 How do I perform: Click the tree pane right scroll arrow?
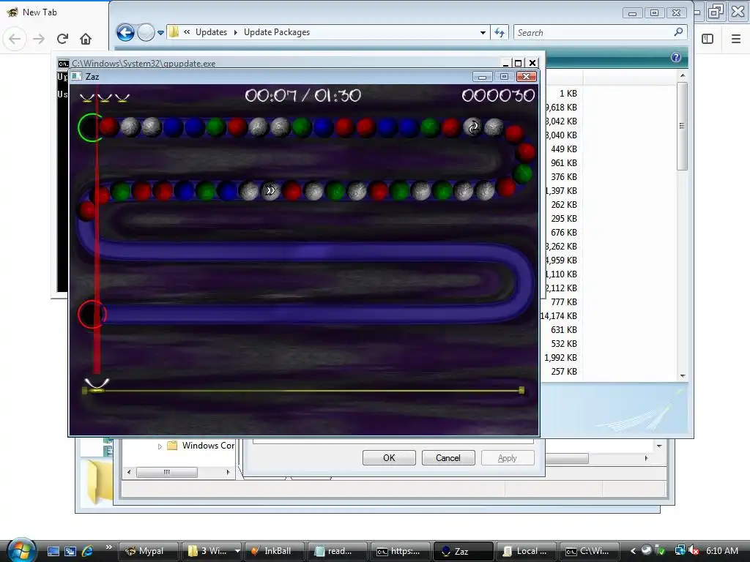tap(229, 472)
